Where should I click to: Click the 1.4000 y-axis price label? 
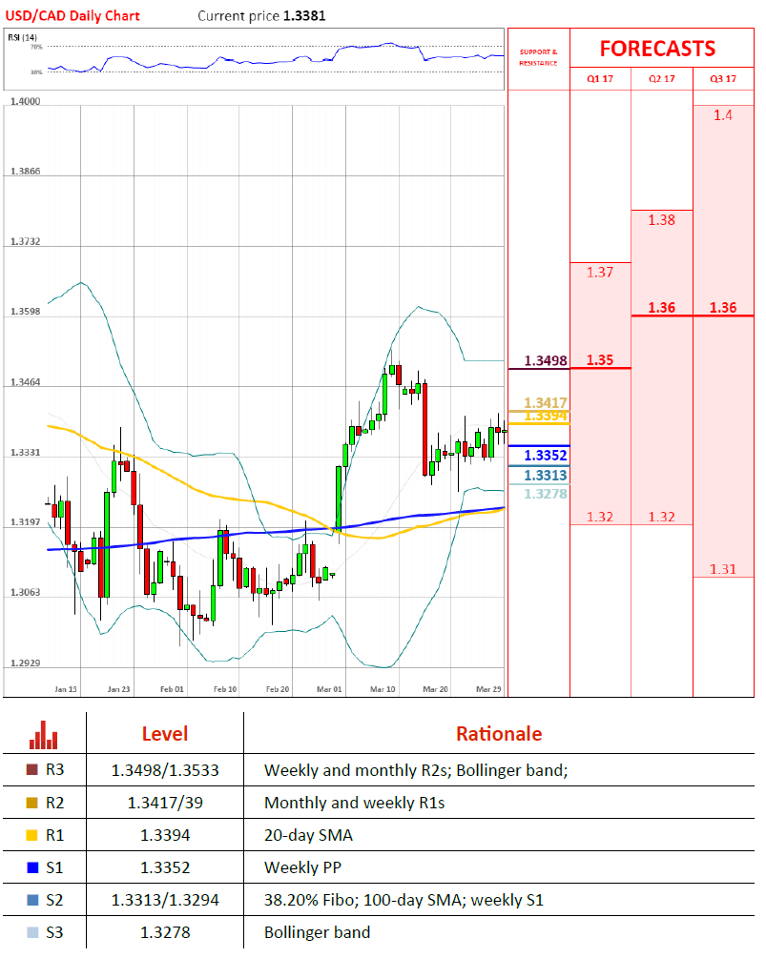pos(25,101)
